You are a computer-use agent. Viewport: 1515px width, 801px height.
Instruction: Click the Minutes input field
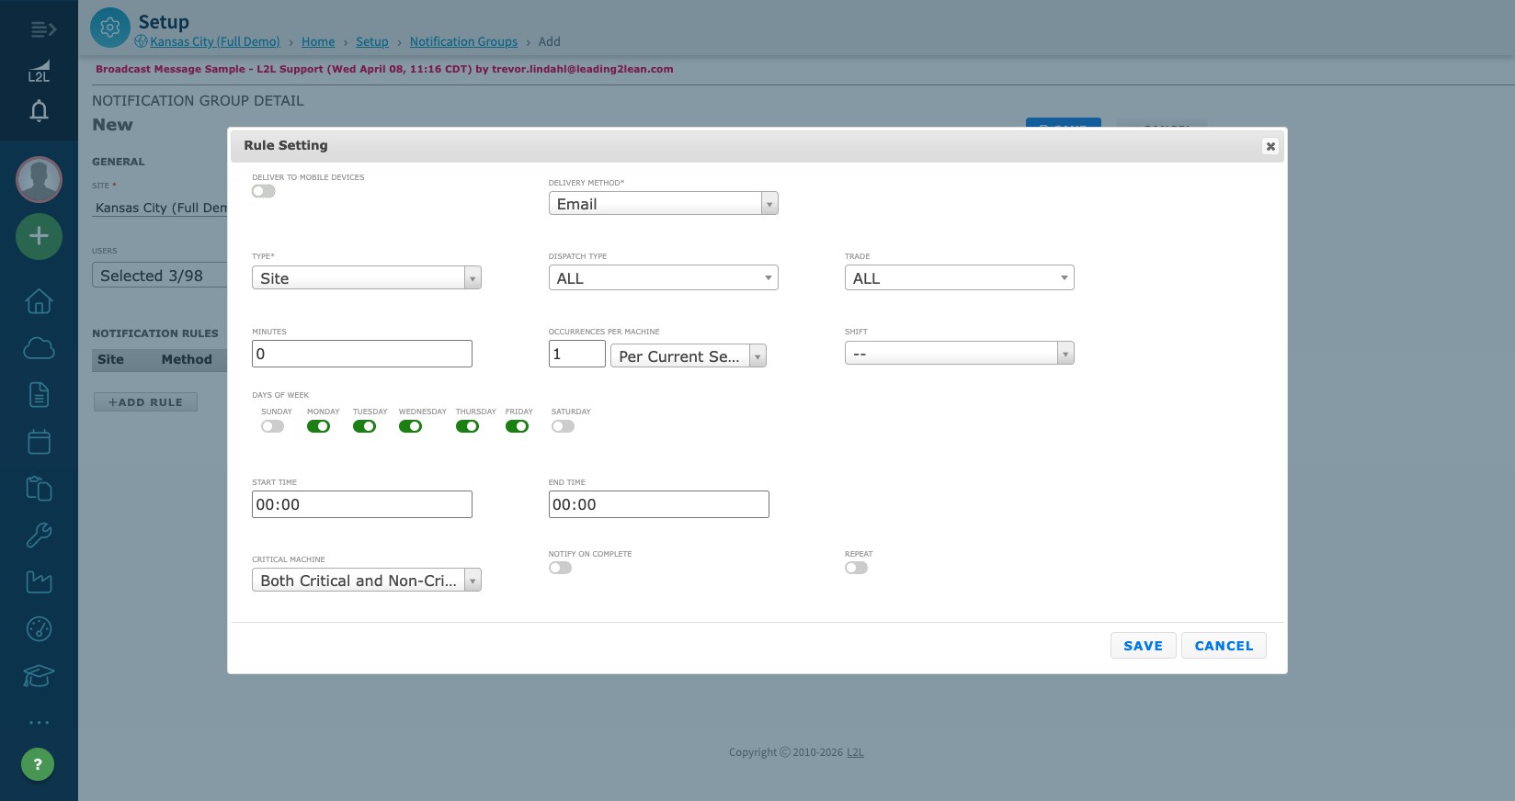362,354
